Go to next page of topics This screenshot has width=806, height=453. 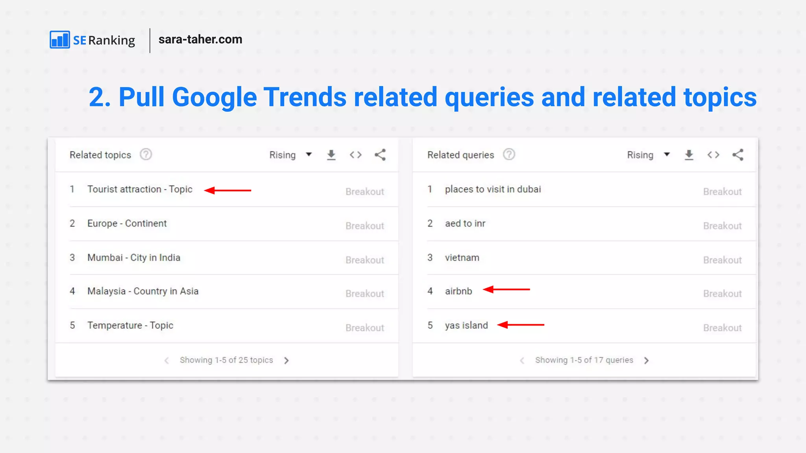(x=287, y=361)
